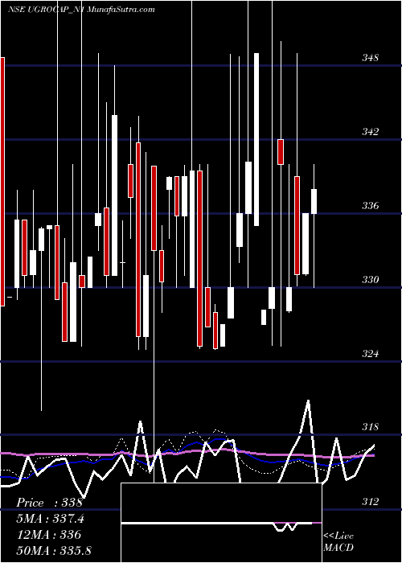The image size is (402, 563).
Task: Click the <<Live MACD label
Action: coord(338,541)
